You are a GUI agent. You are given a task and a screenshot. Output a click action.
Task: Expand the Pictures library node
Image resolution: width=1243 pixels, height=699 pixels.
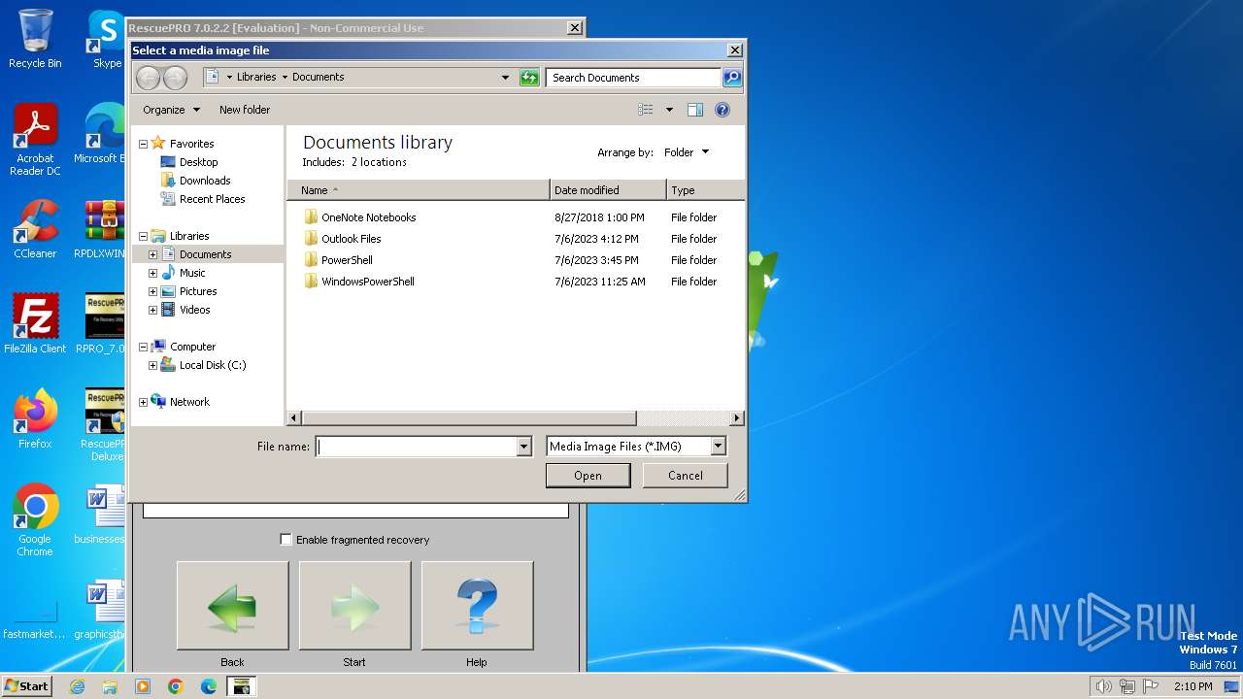click(x=152, y=291)
